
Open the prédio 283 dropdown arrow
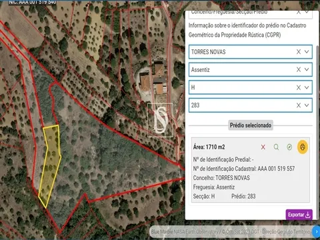[x=307, y=105]
